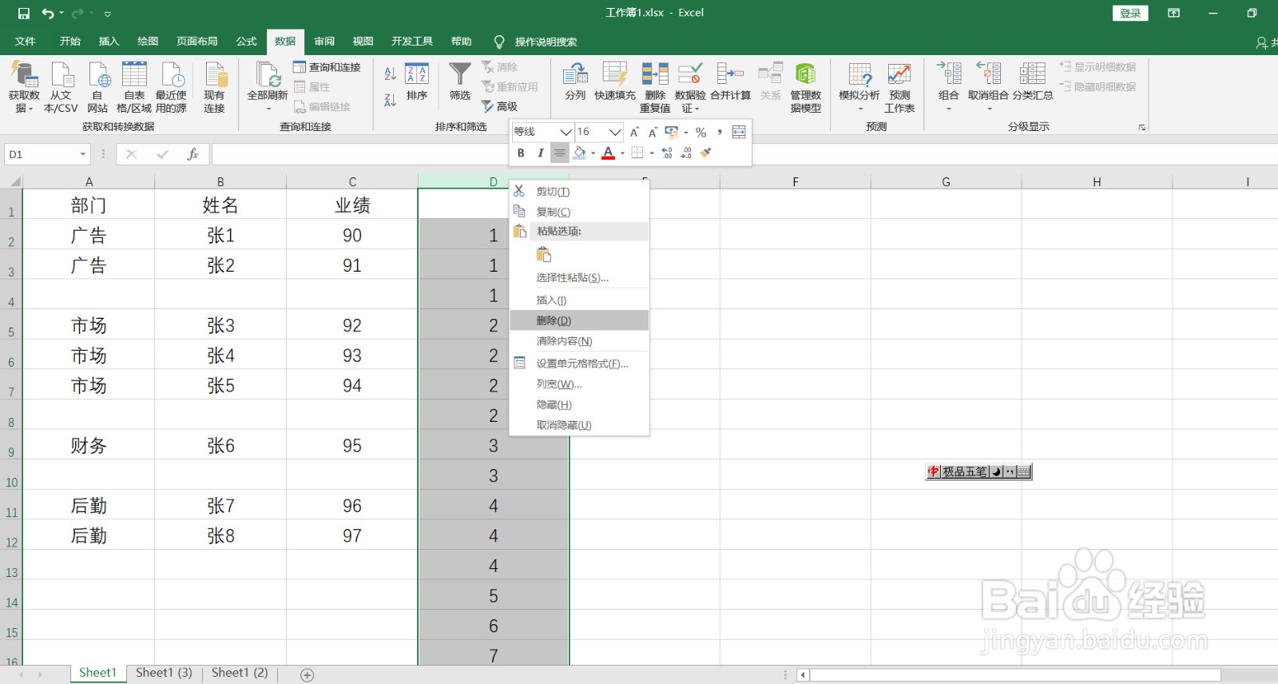The height and width of the screenshot is (684, 1278).
Task: Click 高级 (Advanced filter) button
Action: pyautogui.click(x=499, y=106)
